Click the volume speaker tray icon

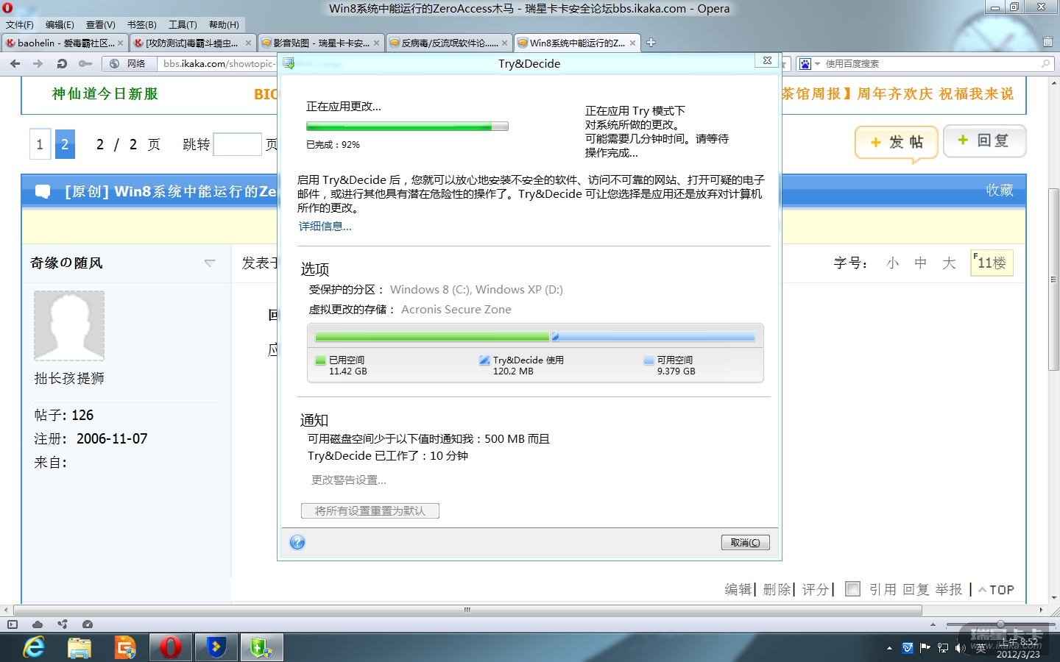960,648
